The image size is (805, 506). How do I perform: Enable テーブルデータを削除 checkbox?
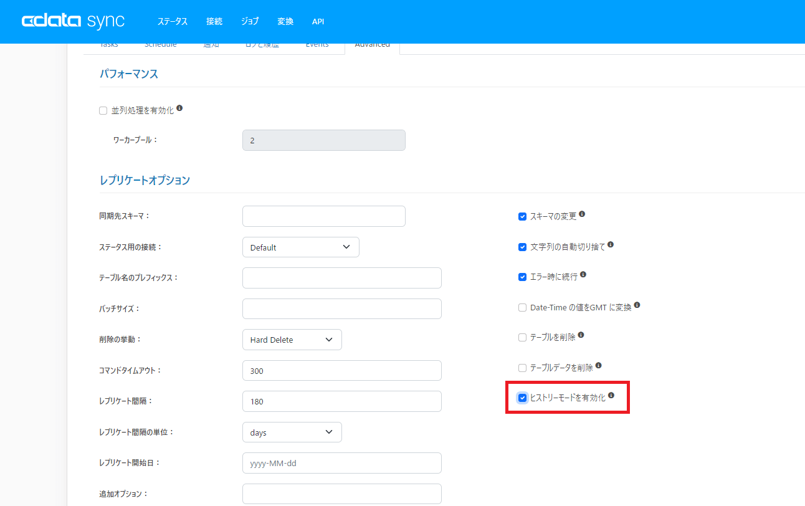click(523, 368)
